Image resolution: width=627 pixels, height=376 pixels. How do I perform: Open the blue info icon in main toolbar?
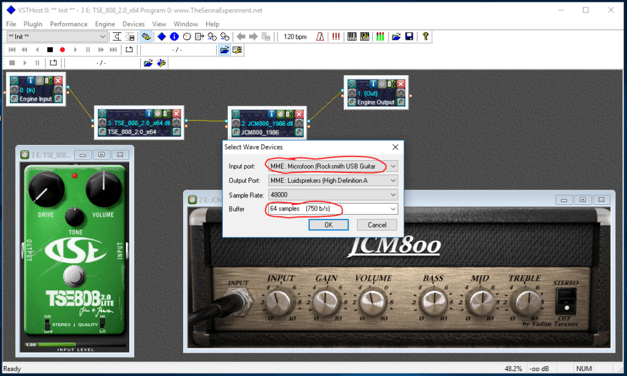tap(175, 37)
